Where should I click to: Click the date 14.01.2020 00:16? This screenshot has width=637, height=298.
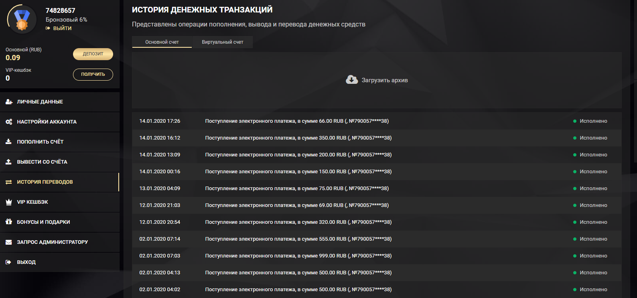pos(160,172)
